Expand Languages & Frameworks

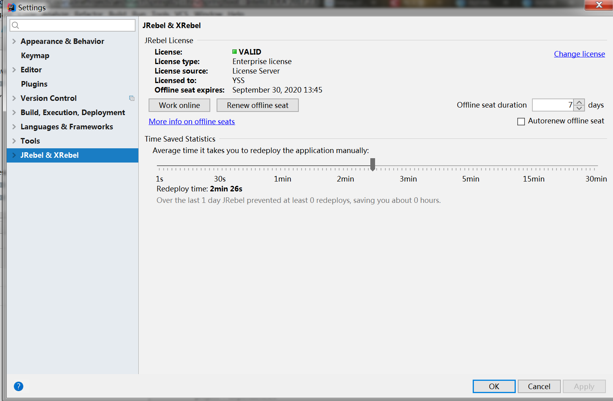click(14, 127)
